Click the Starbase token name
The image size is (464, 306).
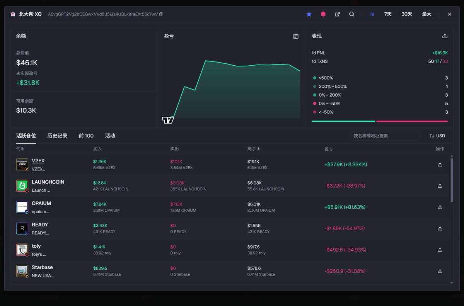click(x=42, y=267)
